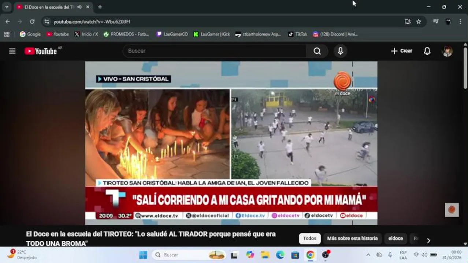Open Windows Start menu
The height and width of the screenshot is (263, 468).
coord(143,255)
